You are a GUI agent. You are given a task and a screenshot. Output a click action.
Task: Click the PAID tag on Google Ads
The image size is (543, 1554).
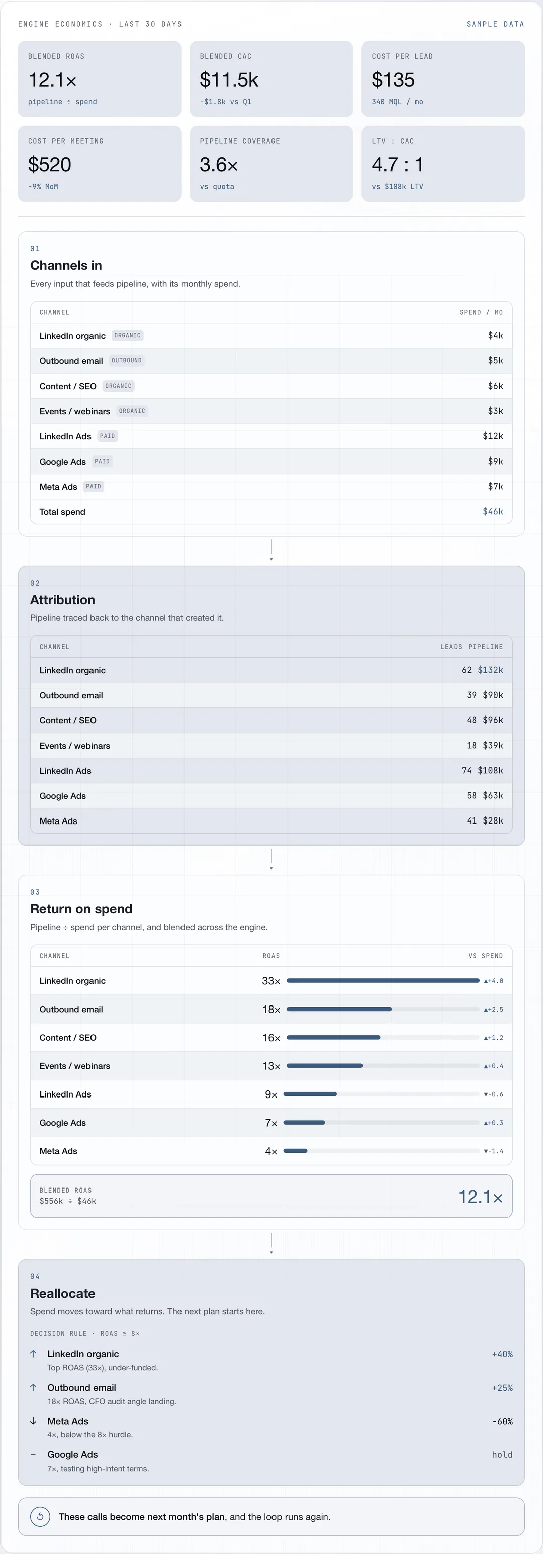[103, 462]
